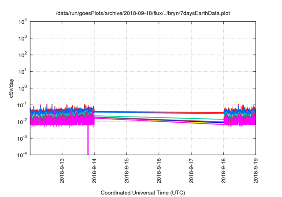Click the 10^3 y-axis tick label
The image size is (282, 197).
point(22,38)
